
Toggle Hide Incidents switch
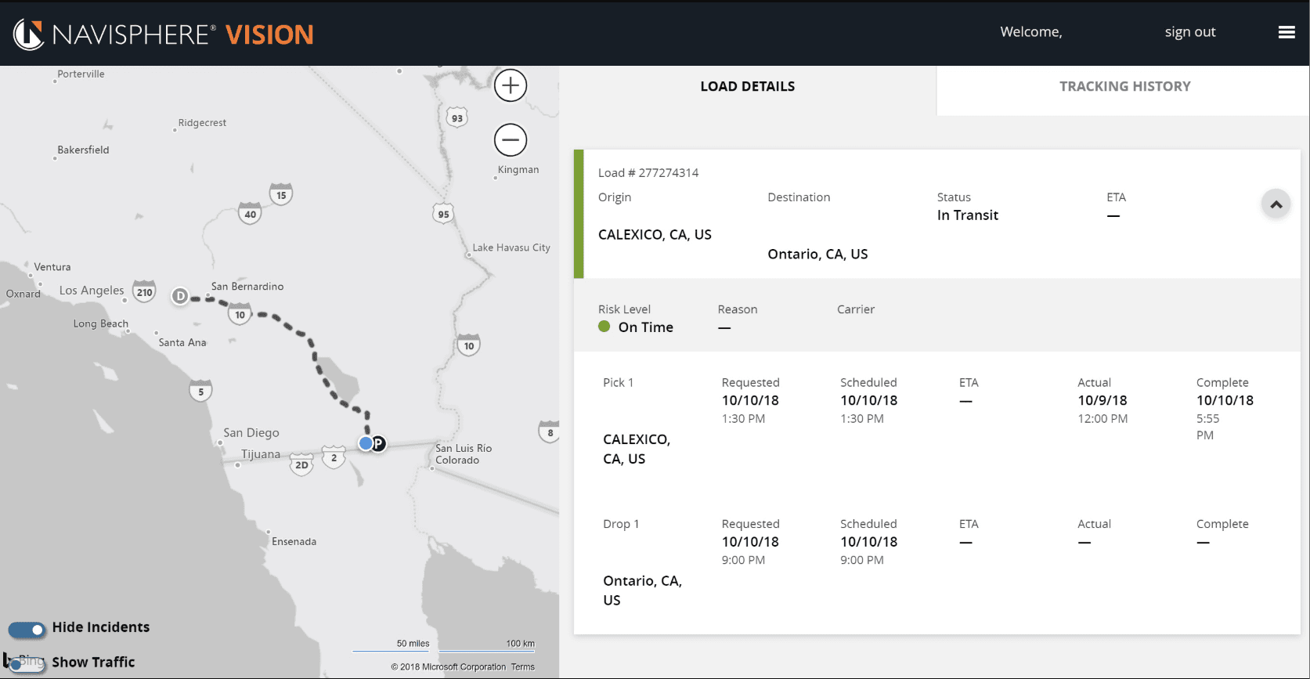[x=27, y=630]
